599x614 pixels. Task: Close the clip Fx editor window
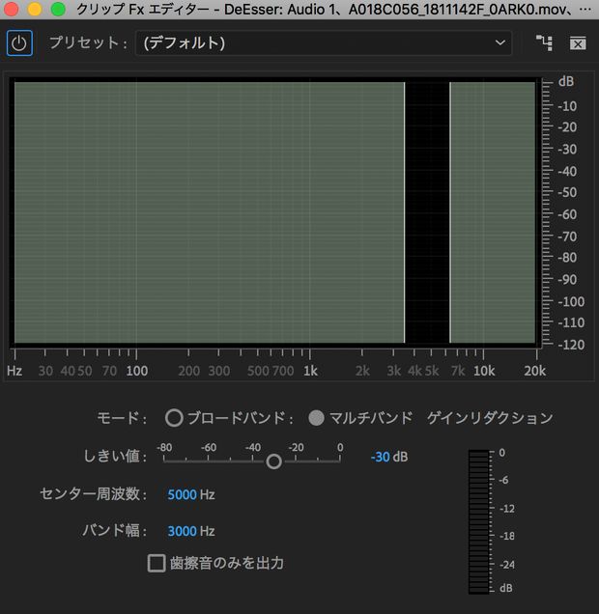pos(12,10)
